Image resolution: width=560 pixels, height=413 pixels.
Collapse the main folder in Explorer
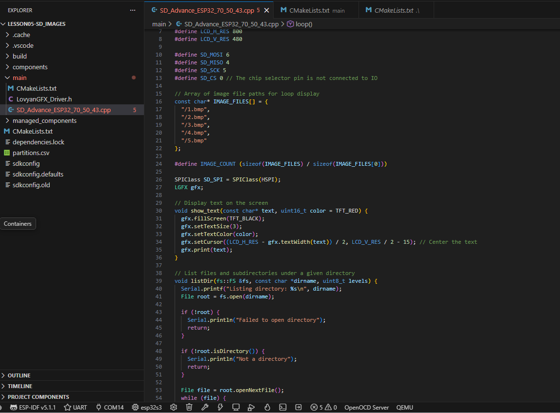coord(20,78)
